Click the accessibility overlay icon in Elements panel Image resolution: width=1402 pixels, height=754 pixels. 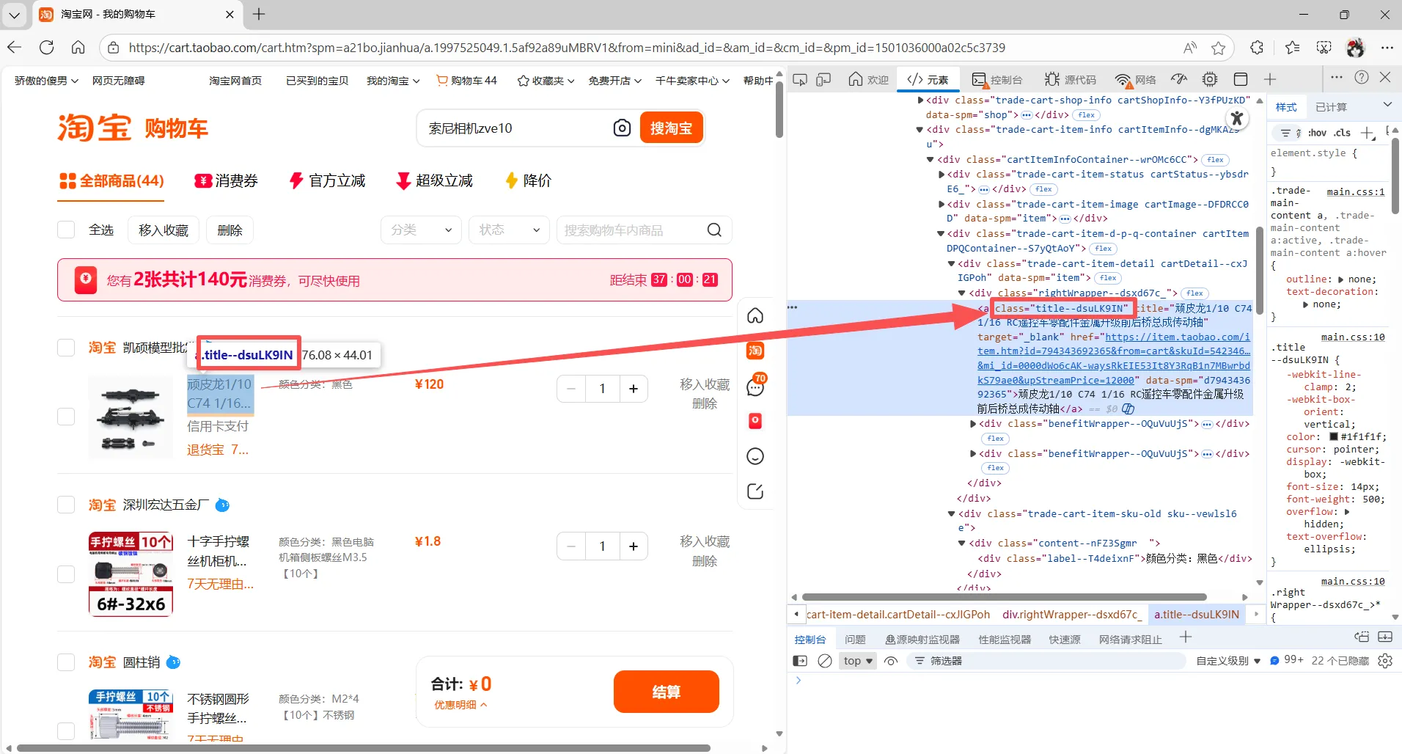tap(1236, 118)
